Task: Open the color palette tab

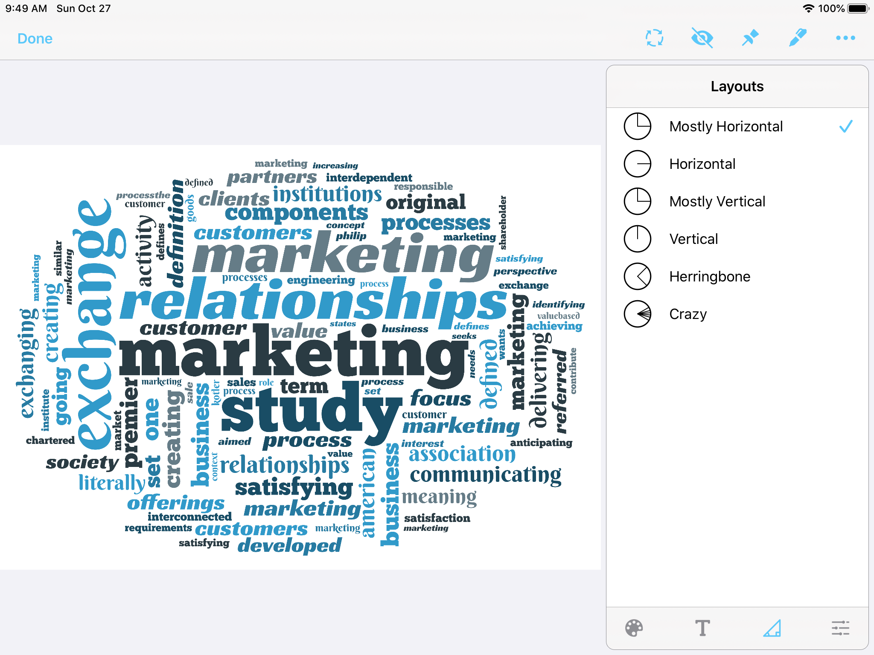Action: (634, 628)
